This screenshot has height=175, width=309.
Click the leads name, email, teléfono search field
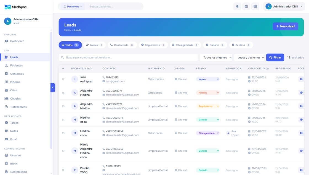128,58
